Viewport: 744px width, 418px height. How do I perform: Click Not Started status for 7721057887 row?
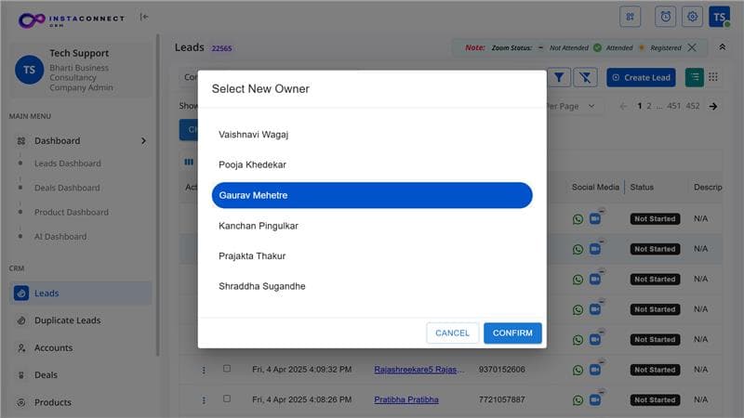pos(655,400)
